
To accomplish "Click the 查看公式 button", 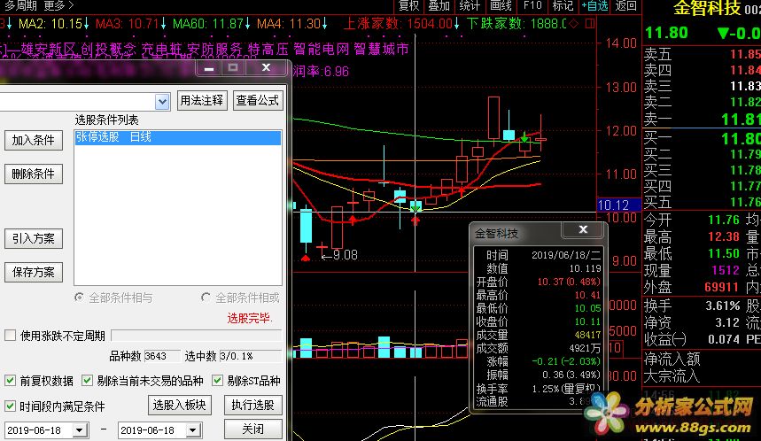I will (257, 100).
